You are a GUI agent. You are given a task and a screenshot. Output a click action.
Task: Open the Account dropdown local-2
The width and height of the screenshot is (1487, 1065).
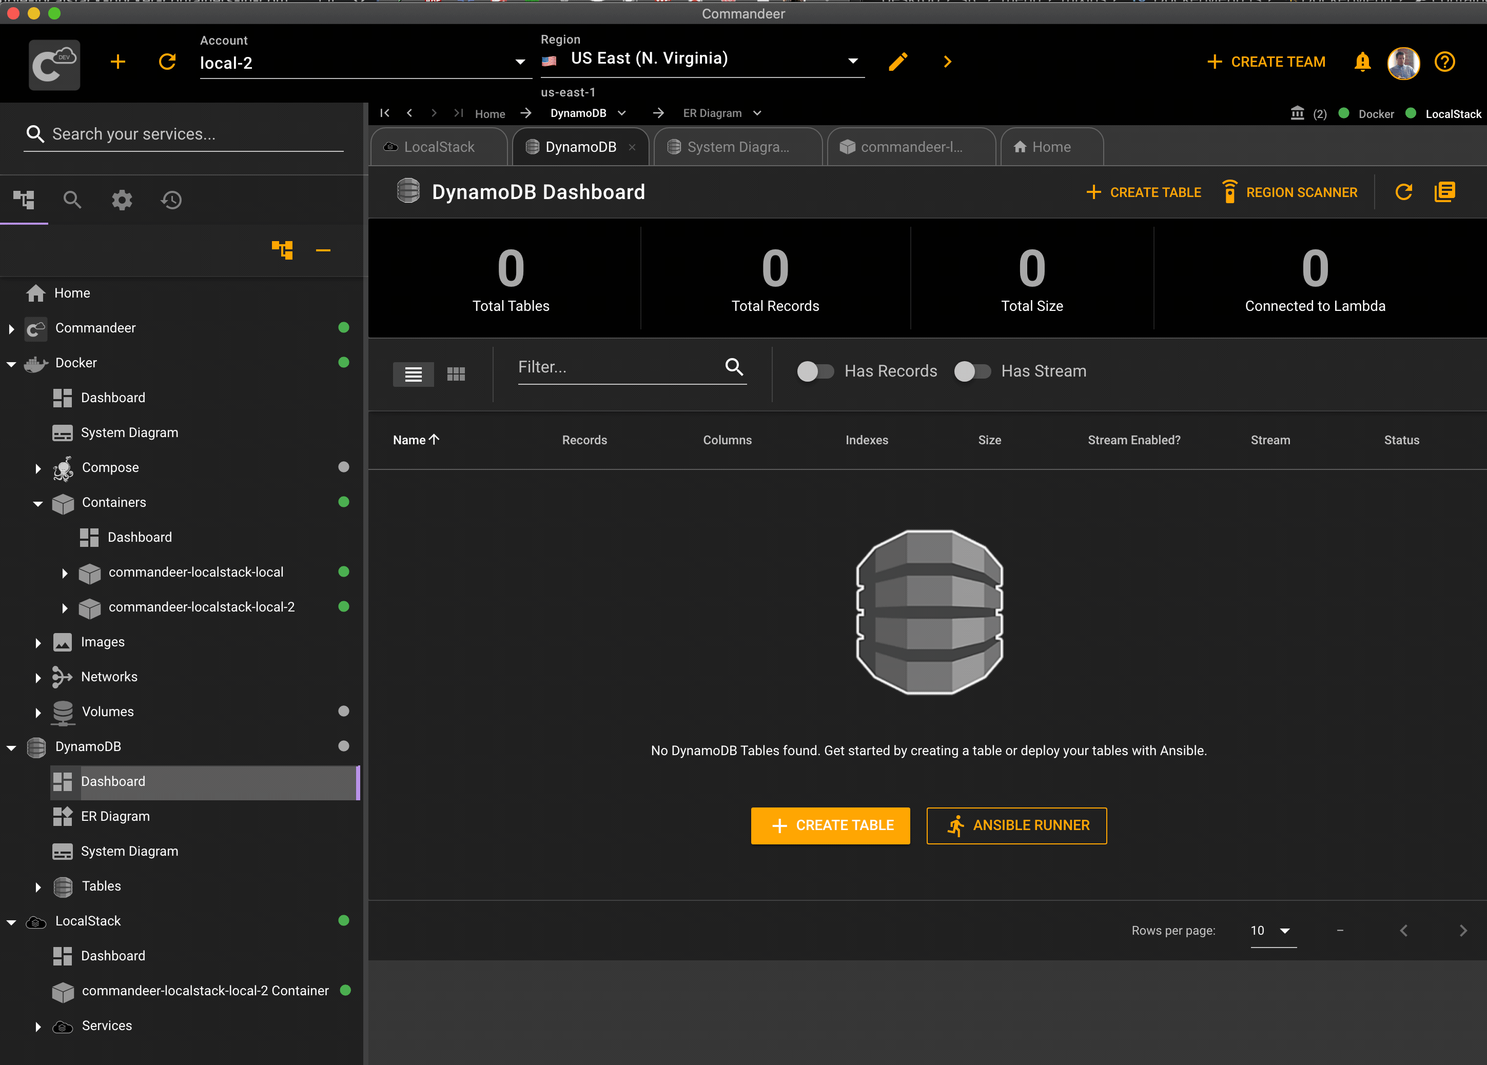tap(365, 63)
